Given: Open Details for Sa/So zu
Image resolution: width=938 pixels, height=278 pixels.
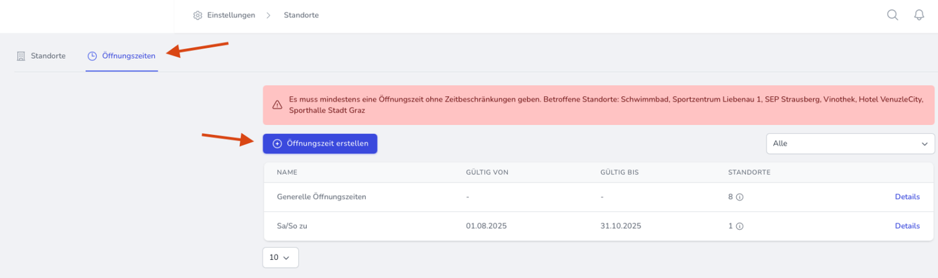Looking at the screenshot, I should tap(907, 227).
